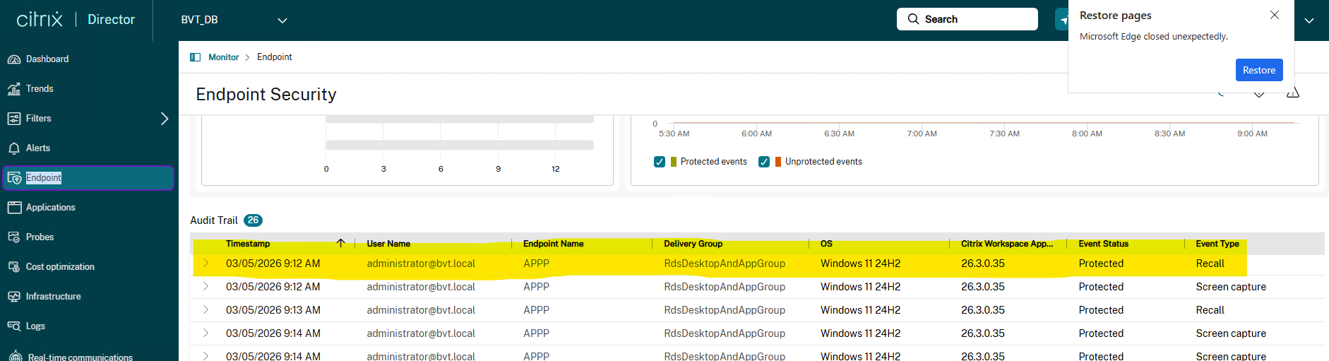Go to the Monitor breadcrumb link
The height and width of the screenshot is (361, 1329).
224,57
